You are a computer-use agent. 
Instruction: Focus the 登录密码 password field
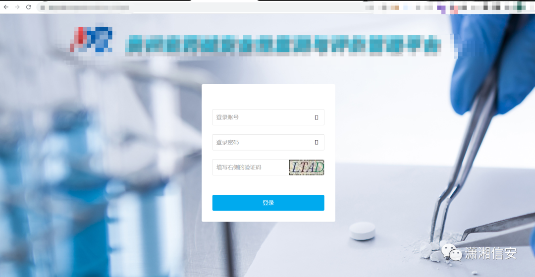coord(268,142)
